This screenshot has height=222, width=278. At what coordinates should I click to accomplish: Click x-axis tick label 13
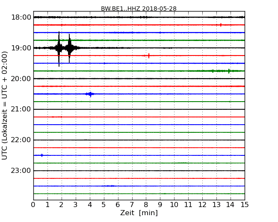(216, 205)
